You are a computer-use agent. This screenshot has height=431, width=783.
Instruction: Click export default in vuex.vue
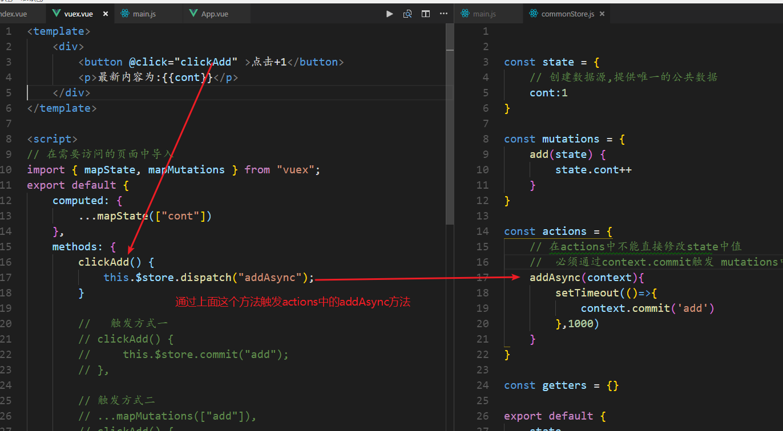pyautogui.click(x=78, y=185)
